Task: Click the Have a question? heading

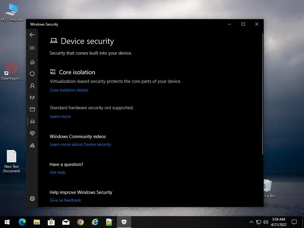Action: tap(66, 164)
